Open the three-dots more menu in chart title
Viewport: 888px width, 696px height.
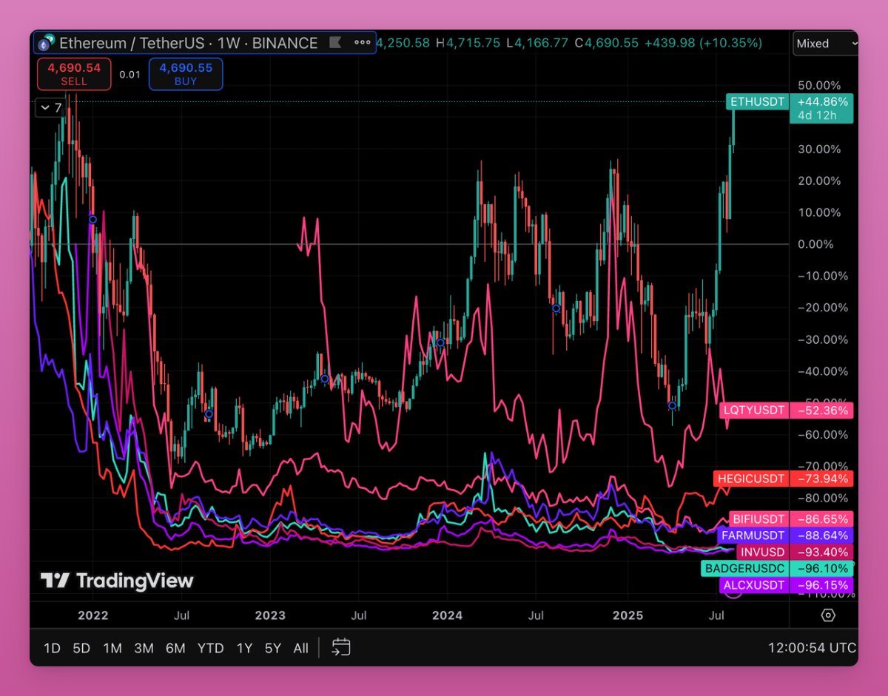click(x=363, y=43)
